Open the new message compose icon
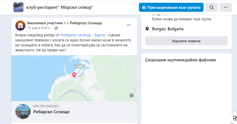237x124 pixels. [235, 118]
